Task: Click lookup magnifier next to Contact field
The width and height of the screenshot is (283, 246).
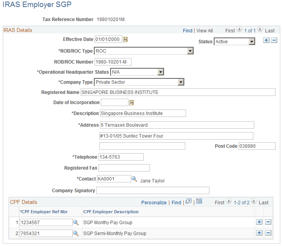Action: (x=134, y=179)
